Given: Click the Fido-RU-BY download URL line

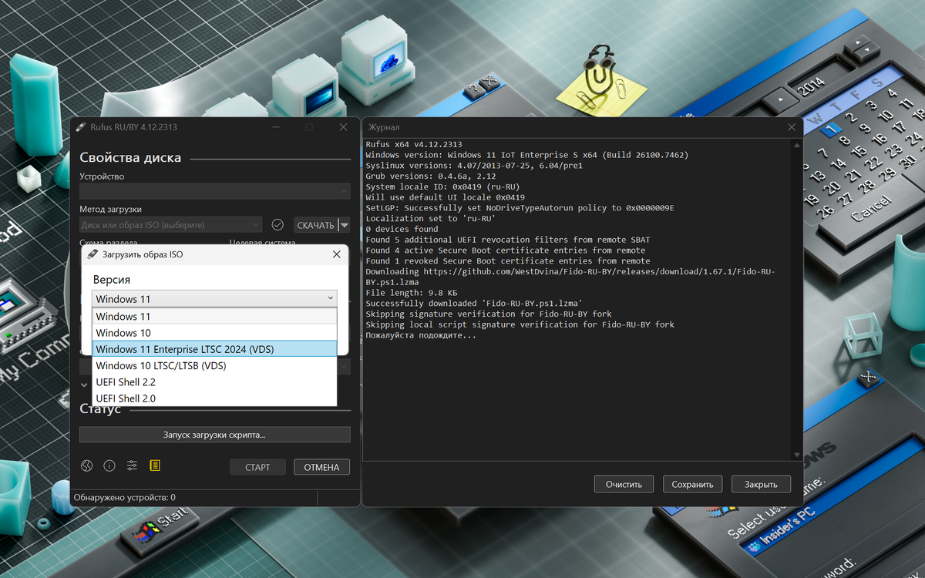Looking at the screenshot, I should (570, 277).
